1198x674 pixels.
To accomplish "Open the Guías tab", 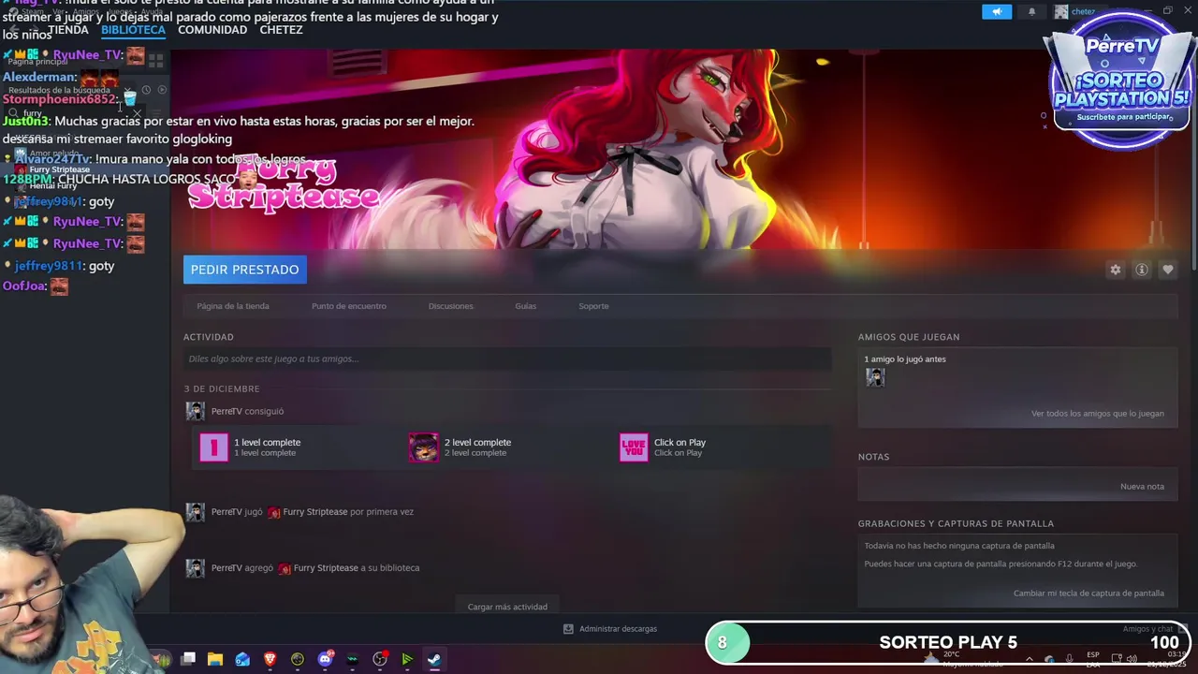I will [x=526, y=306].
